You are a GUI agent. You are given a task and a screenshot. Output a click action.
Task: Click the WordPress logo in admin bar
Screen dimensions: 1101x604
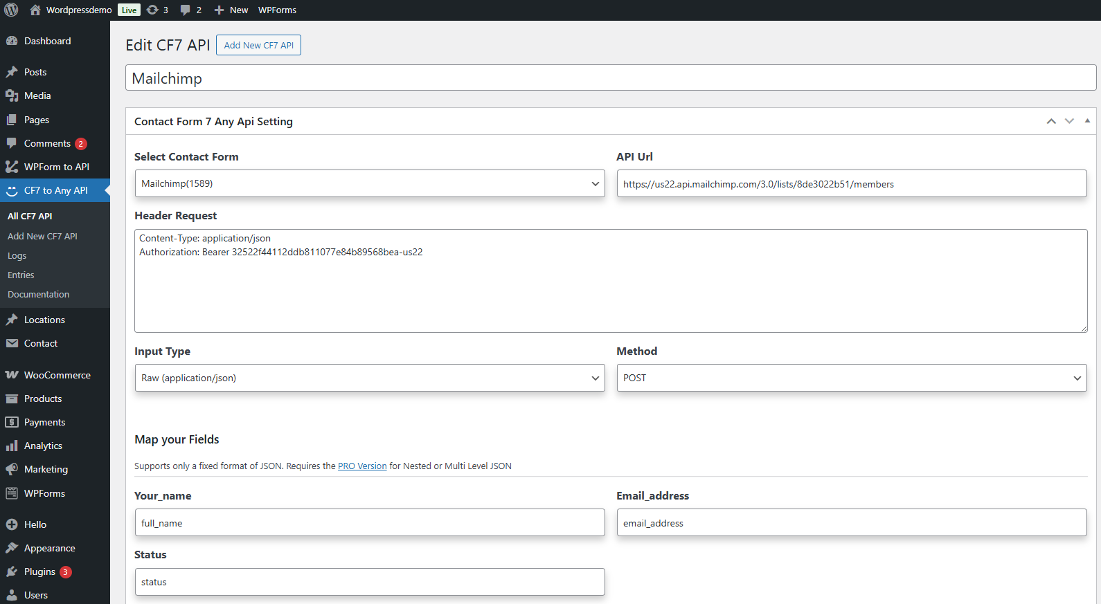click(11, 10)
